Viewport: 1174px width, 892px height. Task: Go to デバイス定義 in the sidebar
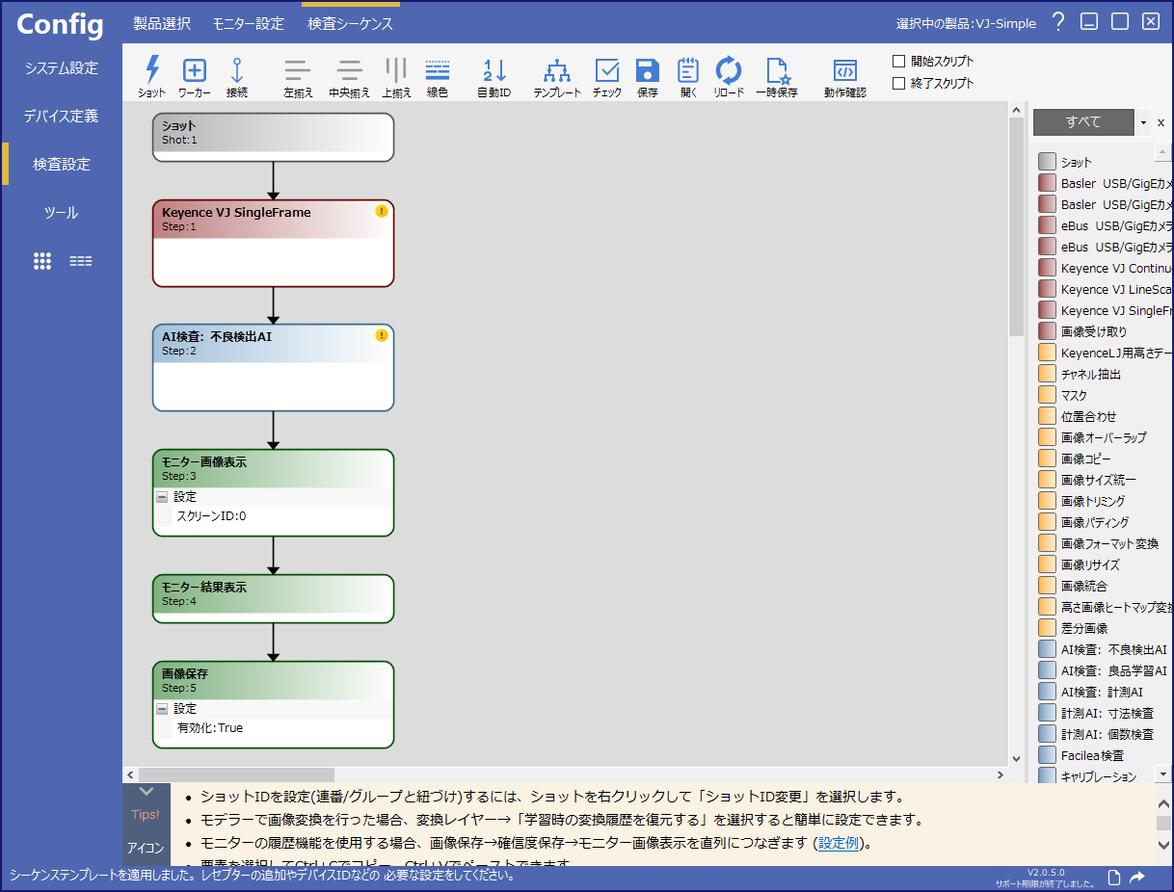[61, 116]
